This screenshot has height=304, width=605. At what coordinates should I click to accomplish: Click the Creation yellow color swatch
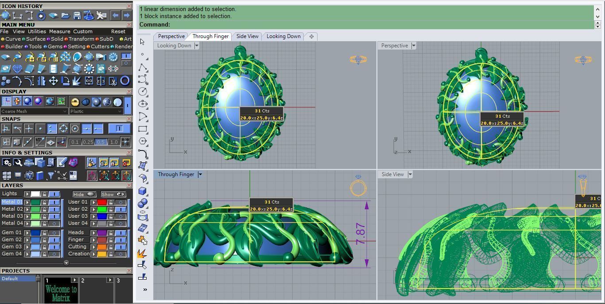102,254
